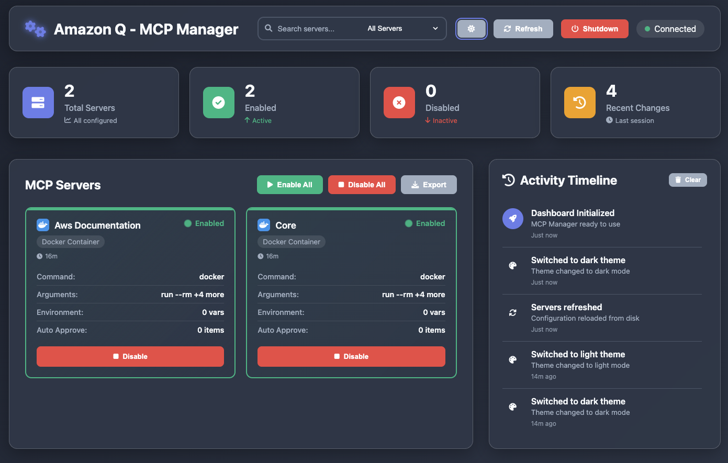The width and height of the screenshot is (728, 463).
Task: Export server configuration
Action: tap(429, 185)
